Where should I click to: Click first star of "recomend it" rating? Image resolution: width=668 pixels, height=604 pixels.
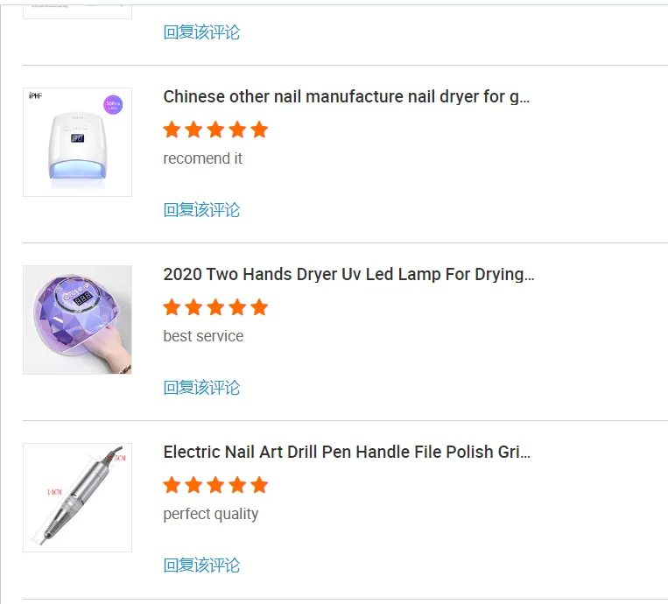pos(172,130)
